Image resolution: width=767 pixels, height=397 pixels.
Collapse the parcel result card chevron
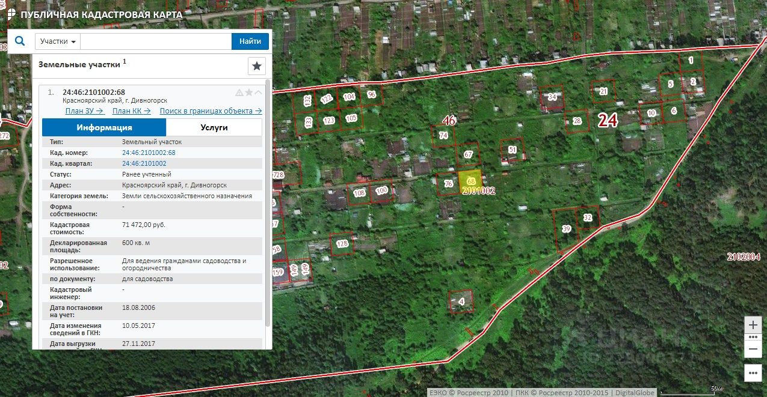tap(259, 92)
